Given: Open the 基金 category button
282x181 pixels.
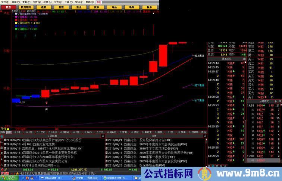Looking at the screenshot, I should [x=78, y=7].
